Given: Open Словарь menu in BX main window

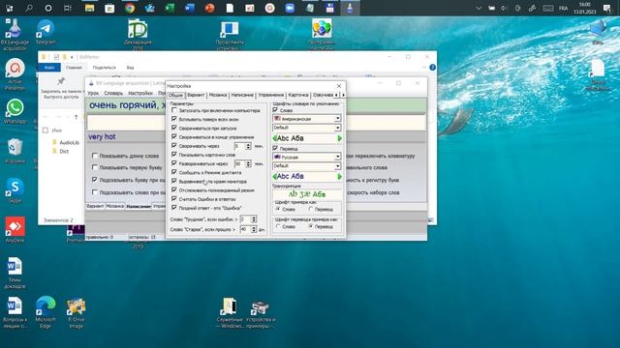Looking at the screenshot, I should 113,93.
